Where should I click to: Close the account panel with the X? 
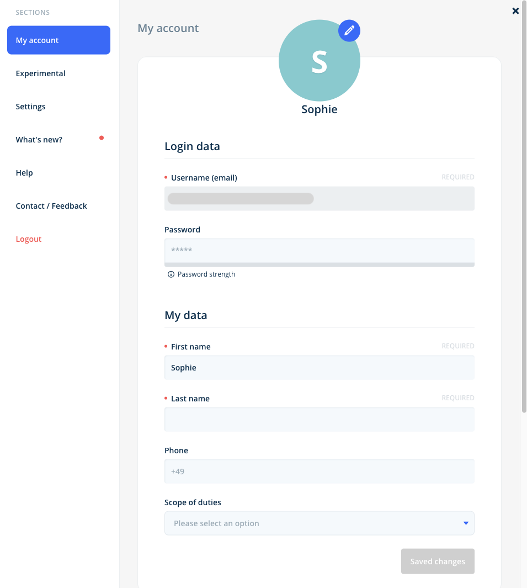tap(515, 11)
